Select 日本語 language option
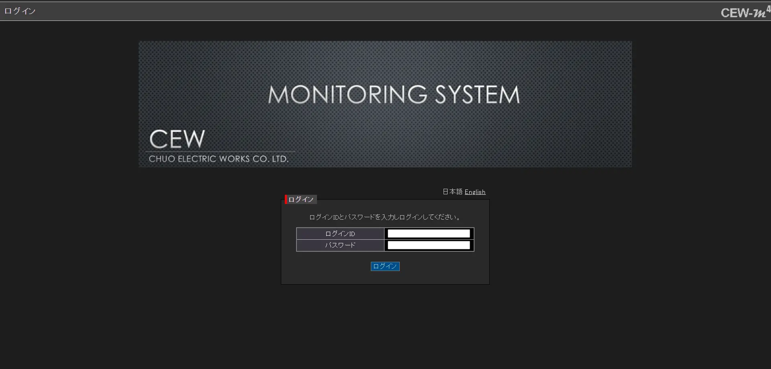Viewport: 771px width, 369px height. click(452, 192)
